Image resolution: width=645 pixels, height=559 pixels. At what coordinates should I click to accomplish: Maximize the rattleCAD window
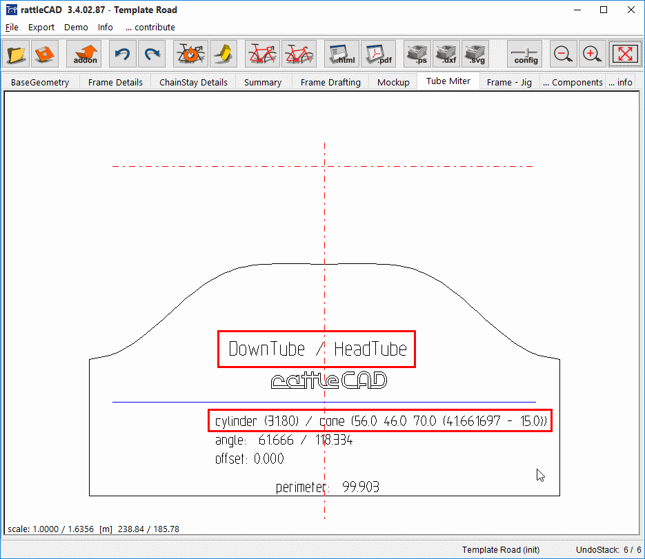[x=604, y=10]
